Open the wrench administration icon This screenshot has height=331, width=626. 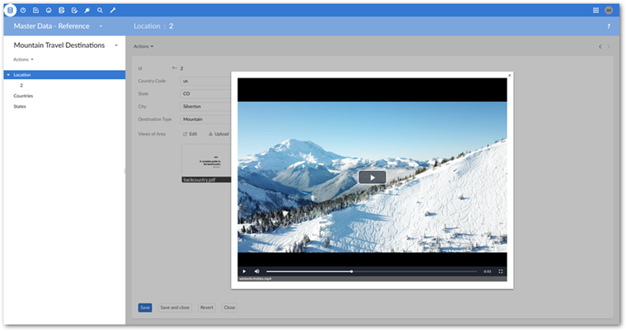(x=113, y=10)
